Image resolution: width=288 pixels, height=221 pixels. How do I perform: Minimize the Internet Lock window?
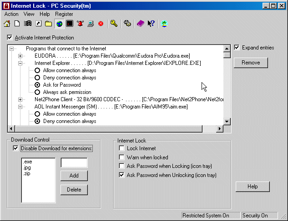click(266, 6)
